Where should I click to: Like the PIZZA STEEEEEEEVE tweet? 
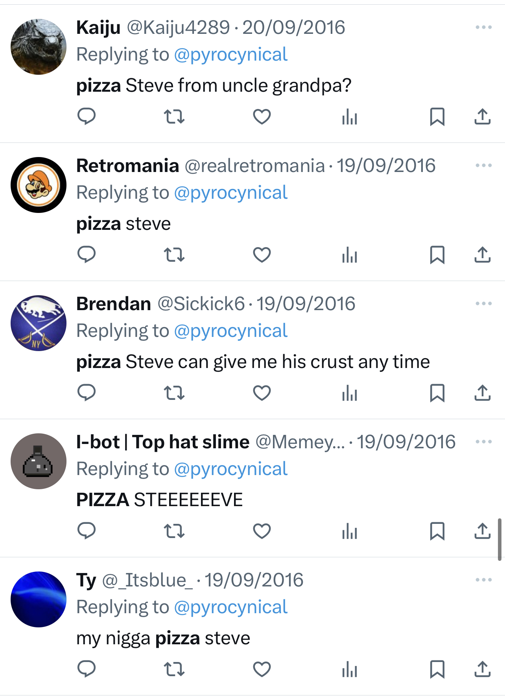click(x=262, y=531)
